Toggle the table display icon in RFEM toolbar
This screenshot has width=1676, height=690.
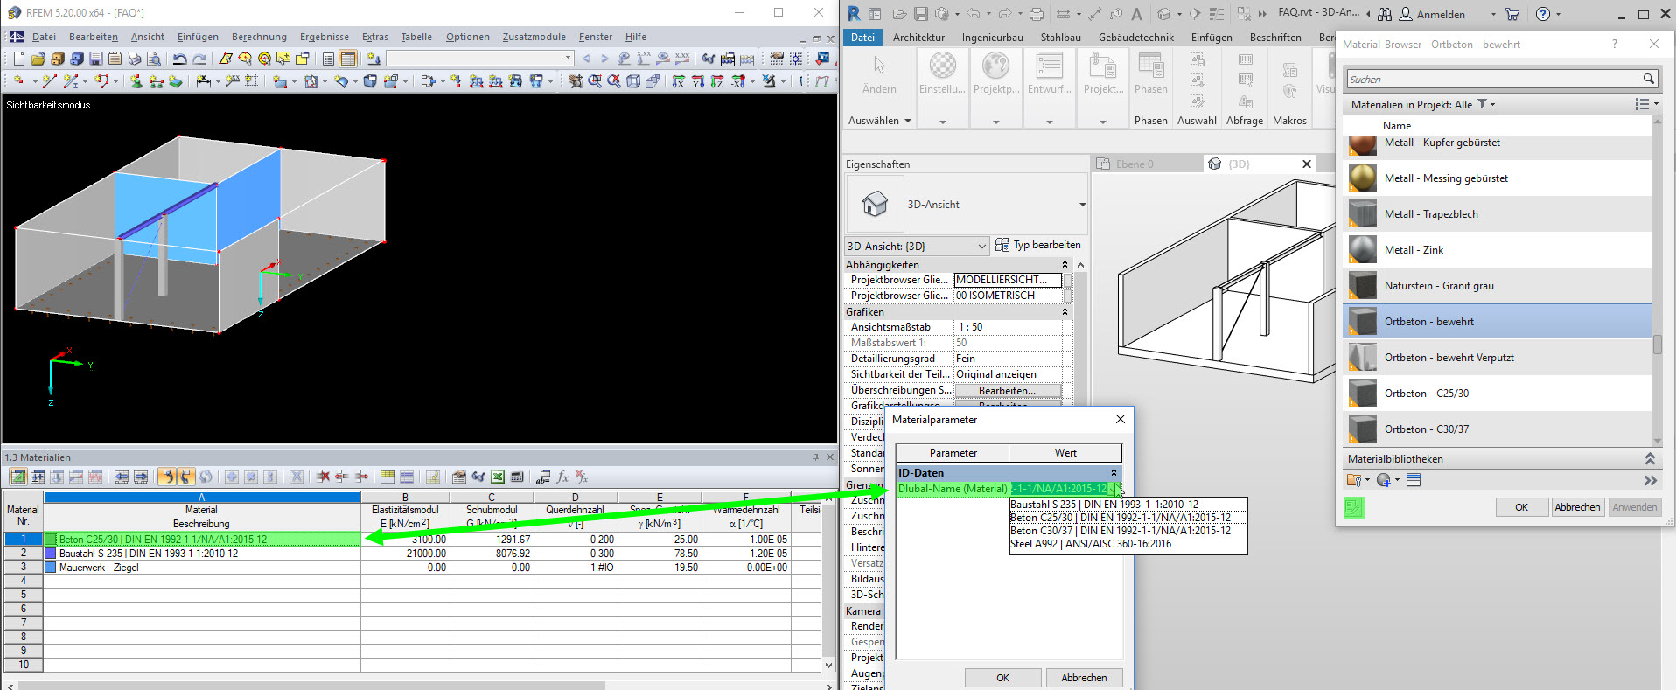[348, 59]
